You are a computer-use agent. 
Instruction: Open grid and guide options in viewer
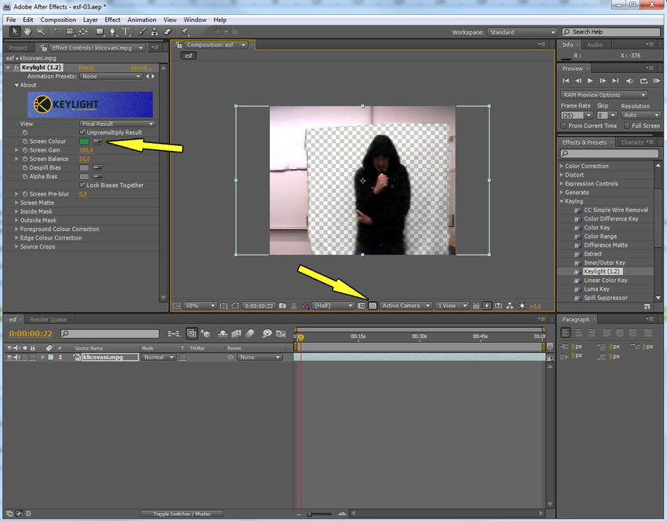(x=224, y=306)
